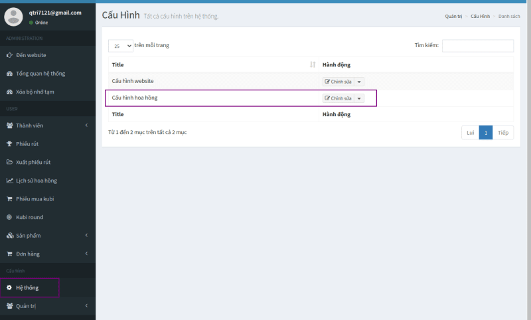This screenshot has width=531, height=320.
Task: Click the Cấu hình website cell
Action: pyautogui.click(x=213, y=81)
